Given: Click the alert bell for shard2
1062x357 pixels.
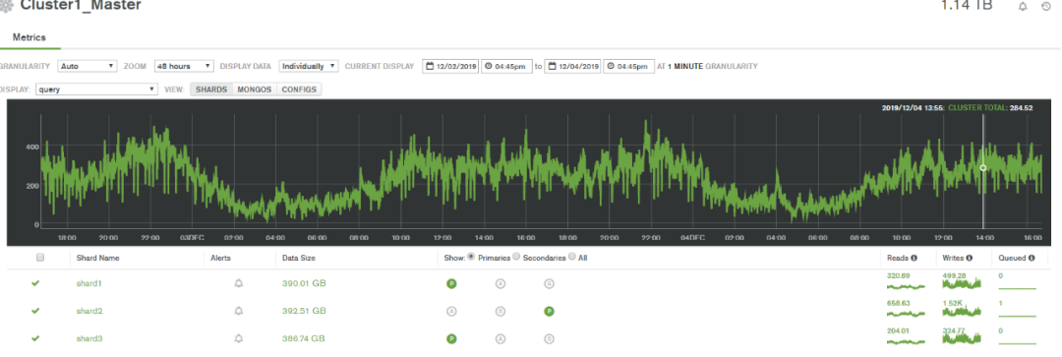Looking at the screenshot, I should click(238, 311).
